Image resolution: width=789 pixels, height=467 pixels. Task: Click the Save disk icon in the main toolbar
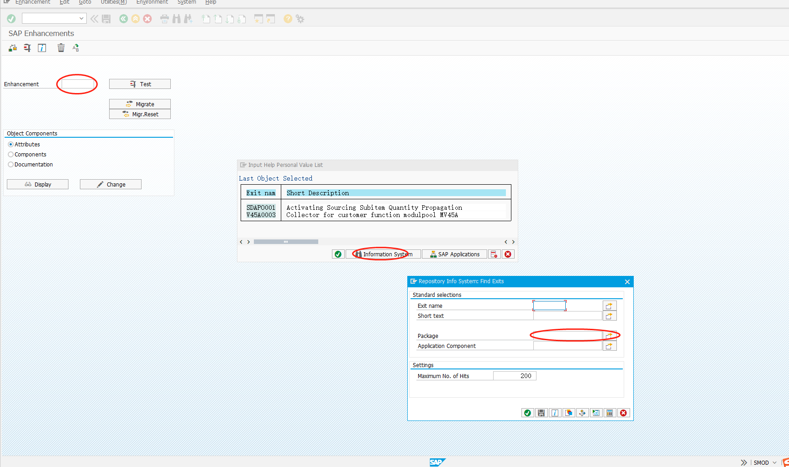point(106,19)
